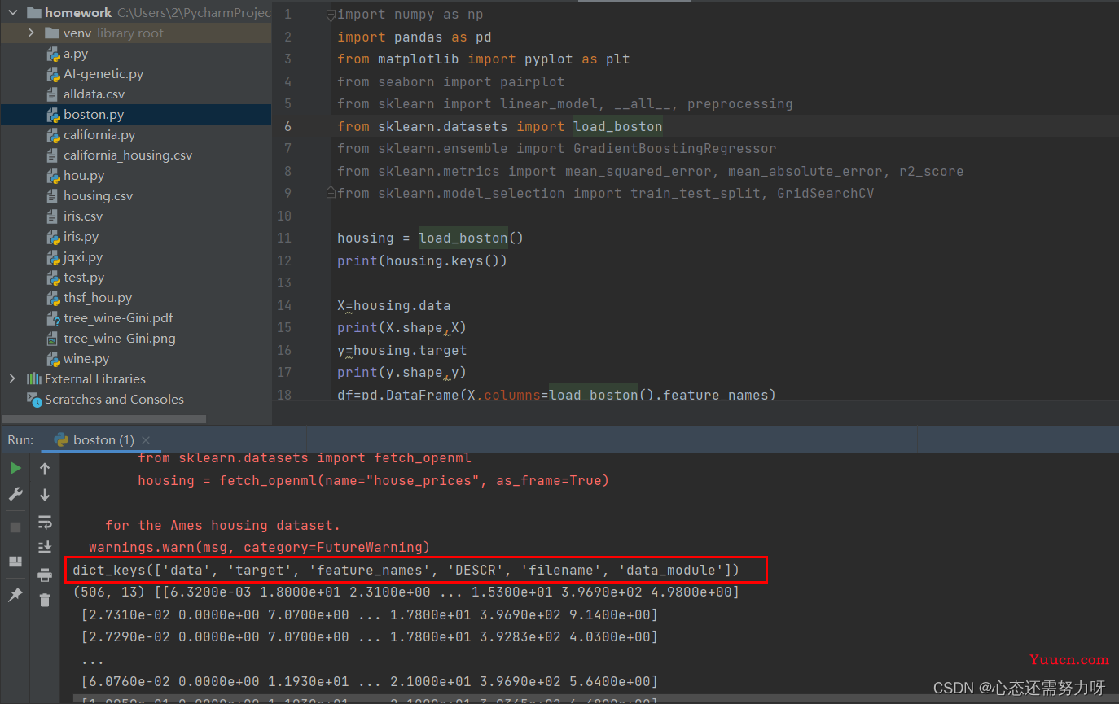The width and height of the screenshot is (1119, 704).
Task: Open thsf_hou.py file
Action: pos(98,298)
